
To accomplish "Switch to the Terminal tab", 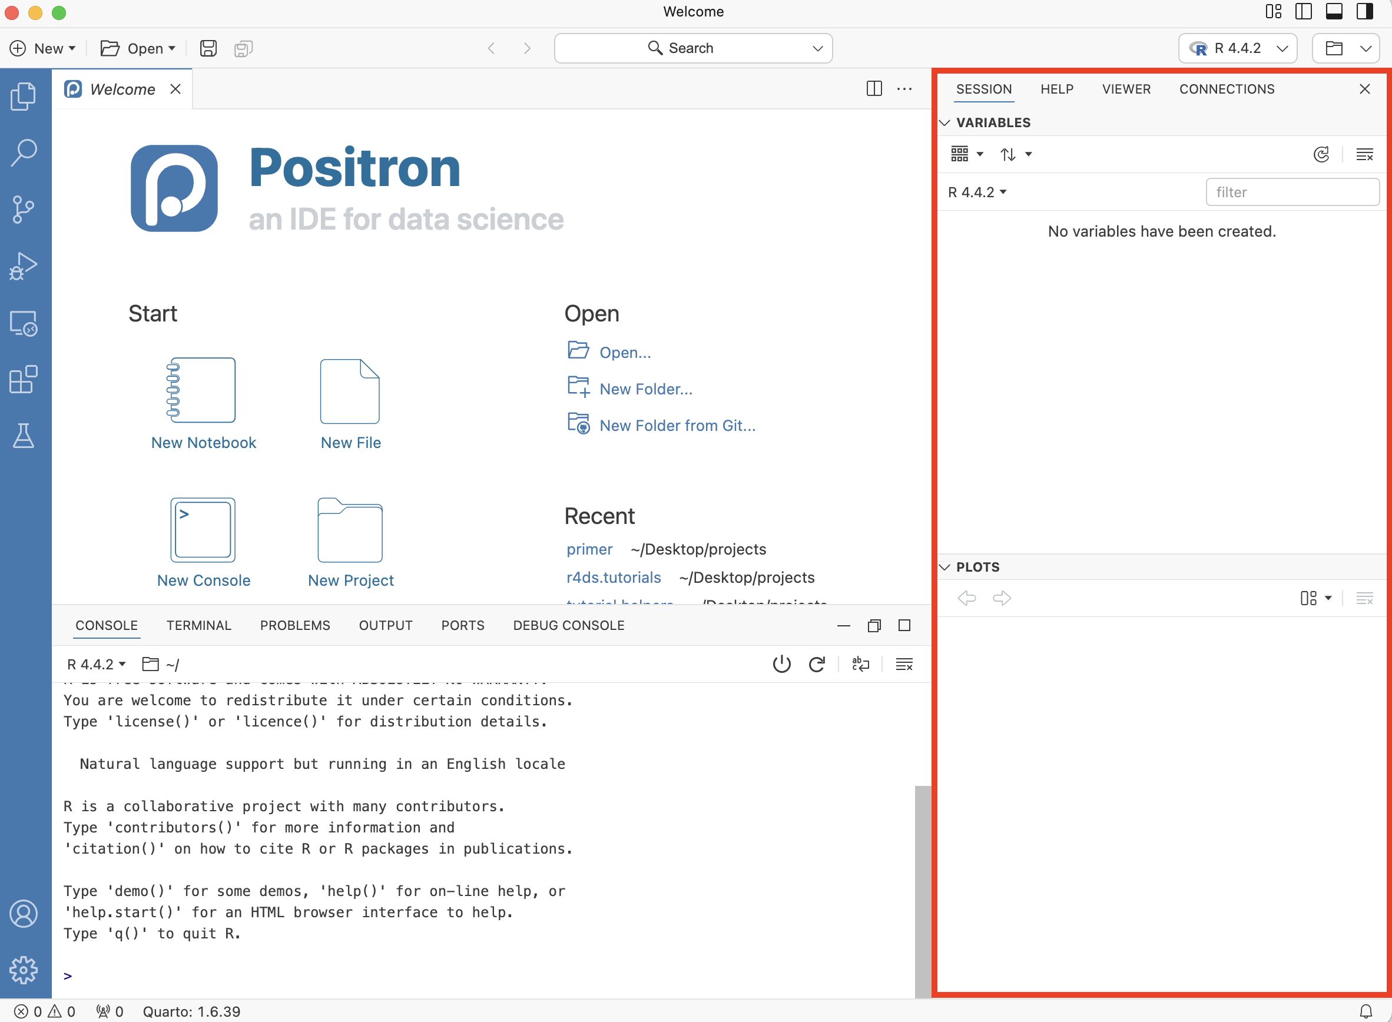I will [x=198, y=625].
